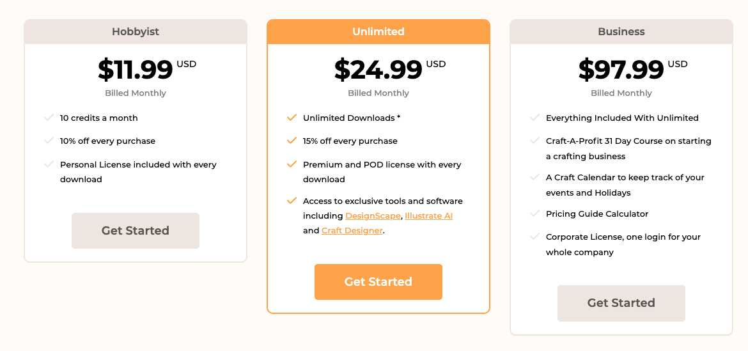Image resolution: width=748 pixels, height=351 pixels.
Task: Click checkmark beside Corporate License feature
Action: coord(534,237)
